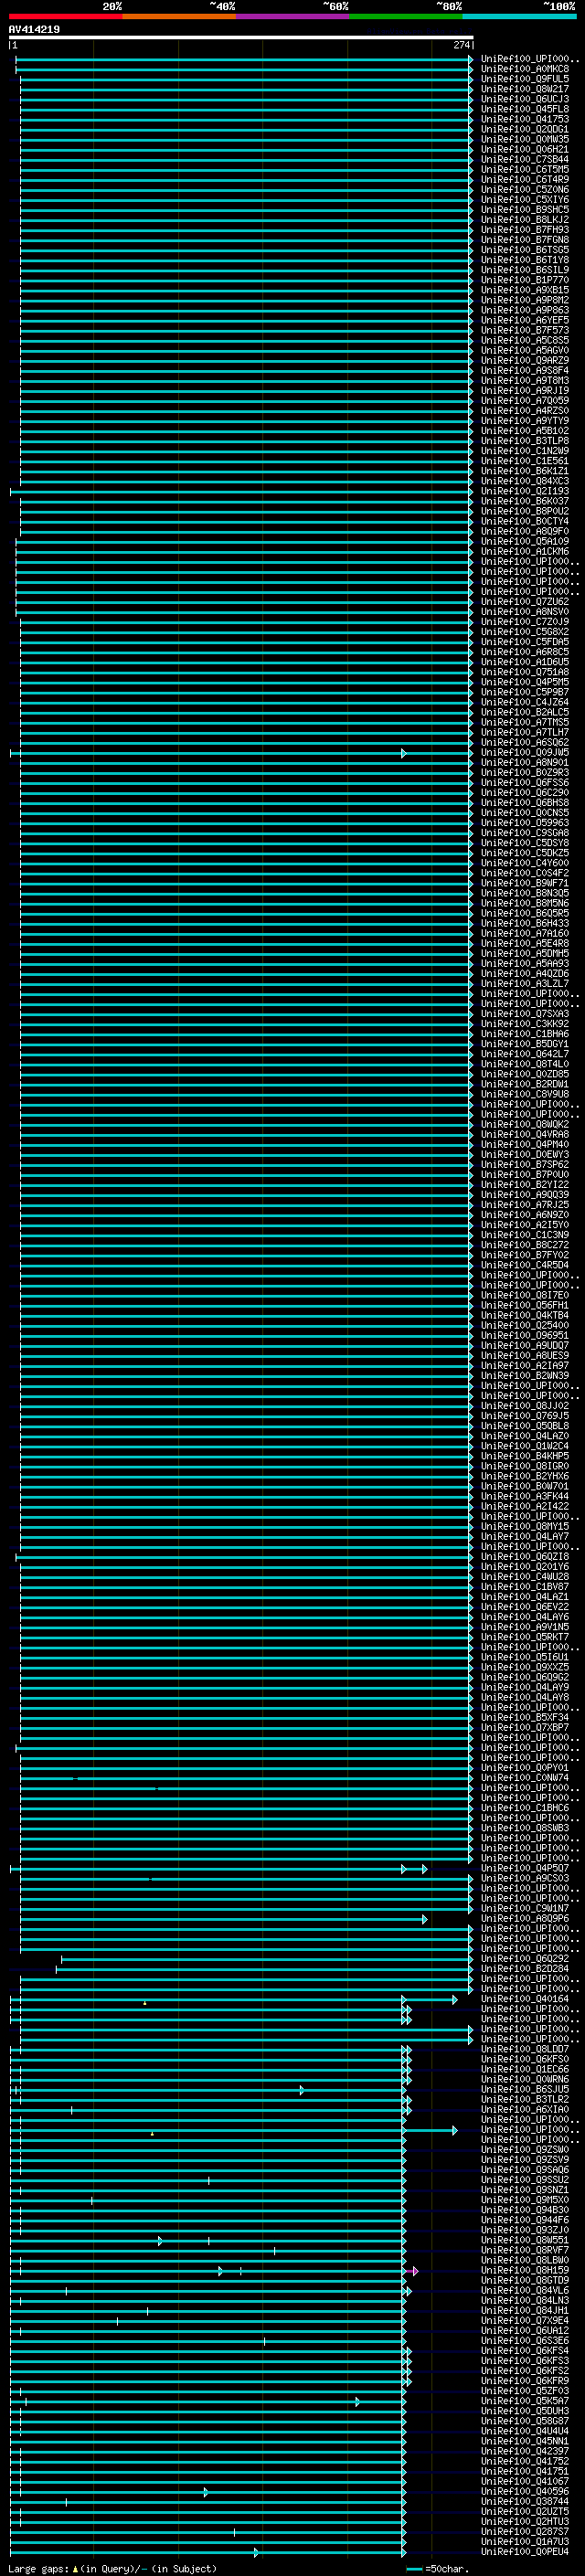Pick the UniRef100_C1N2W9 entry
The width and height of the screenshot is (585, 2576).
pos(525,451)
